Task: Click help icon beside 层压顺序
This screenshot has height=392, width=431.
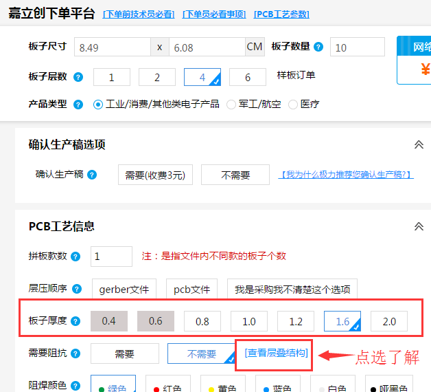Action: coord(78,289)
